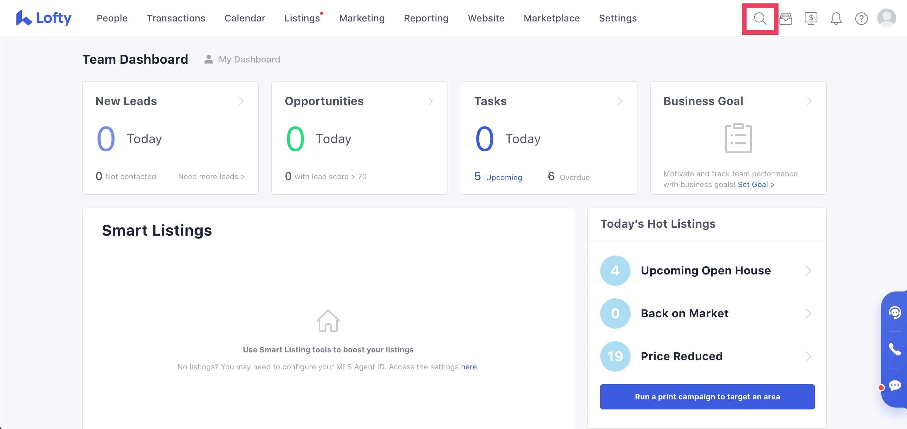907x429 pixels.
Task: Click the 5 Upcoming tasks link
Action: [498, 177]
